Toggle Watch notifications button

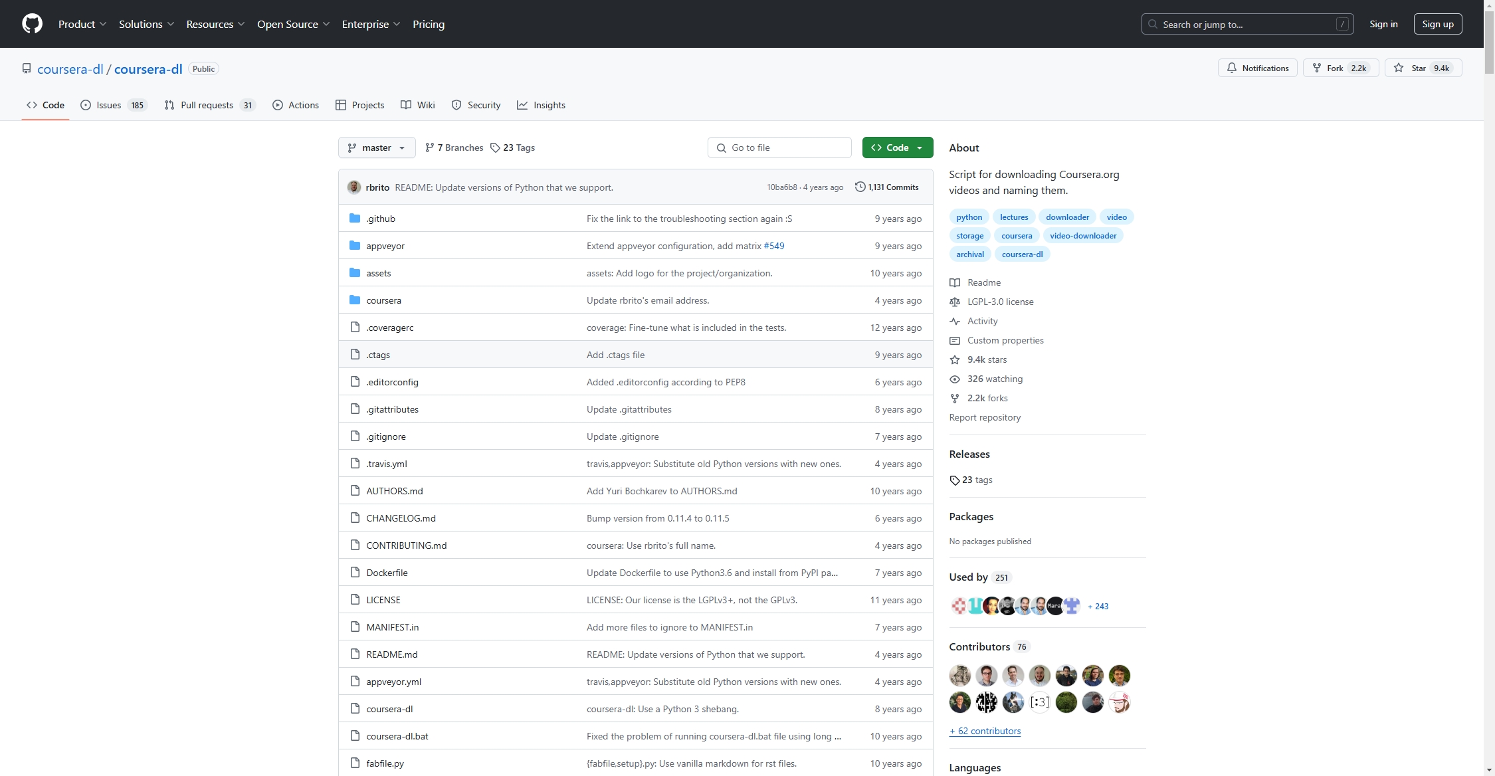1256,68
